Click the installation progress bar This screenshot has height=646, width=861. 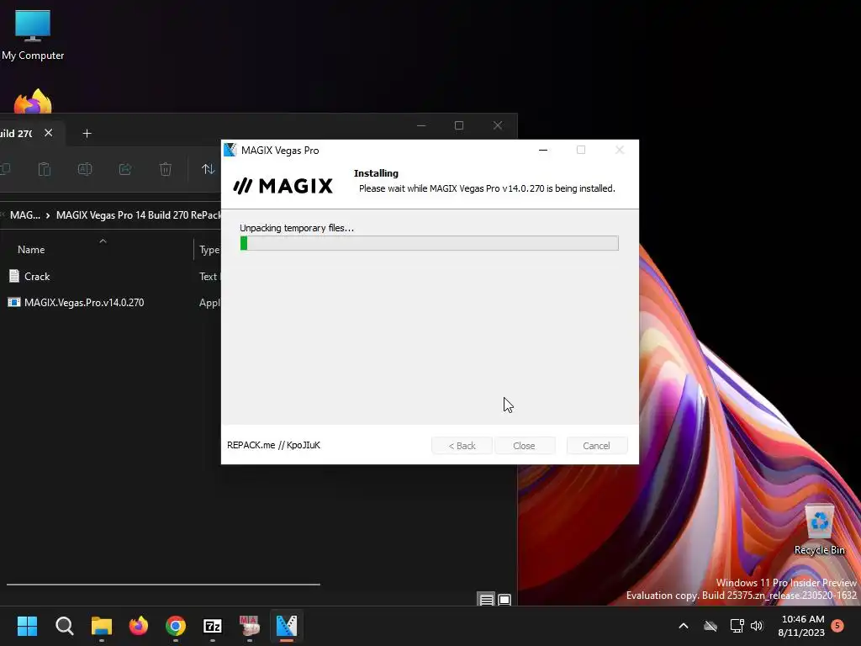(x=429, y=243)
